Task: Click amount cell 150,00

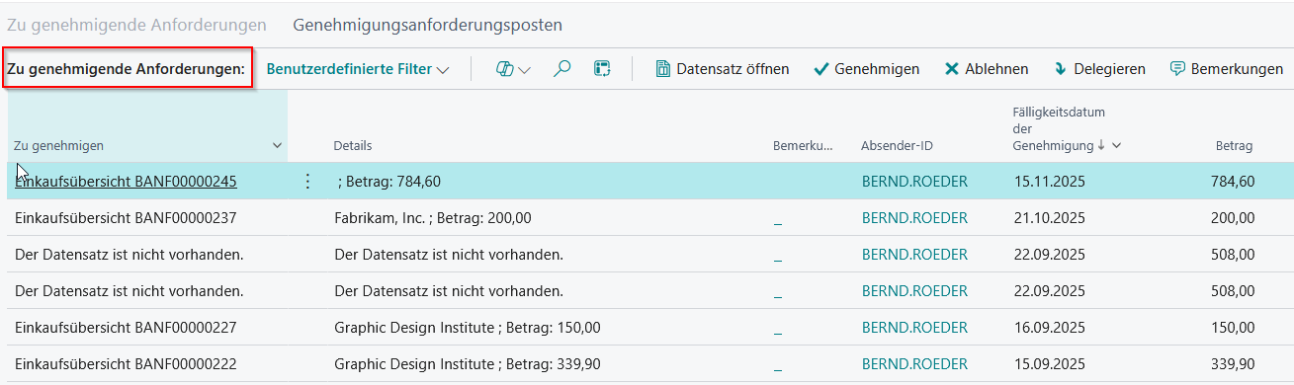Action: [1233, 327]
